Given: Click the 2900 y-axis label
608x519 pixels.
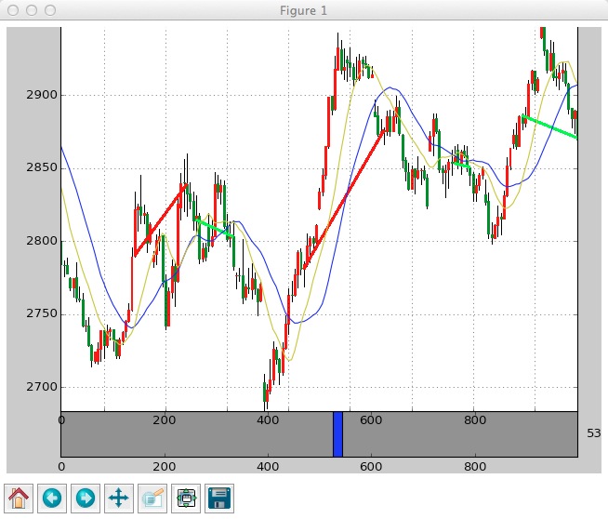Looking at the screenshot, I should [42, 95].
